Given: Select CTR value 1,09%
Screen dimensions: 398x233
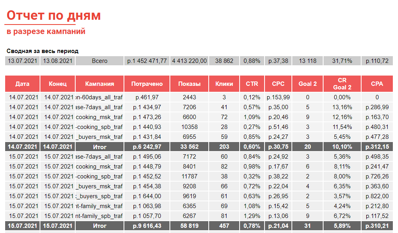Looking at the screenshot, I should click(x=252, y=117).
